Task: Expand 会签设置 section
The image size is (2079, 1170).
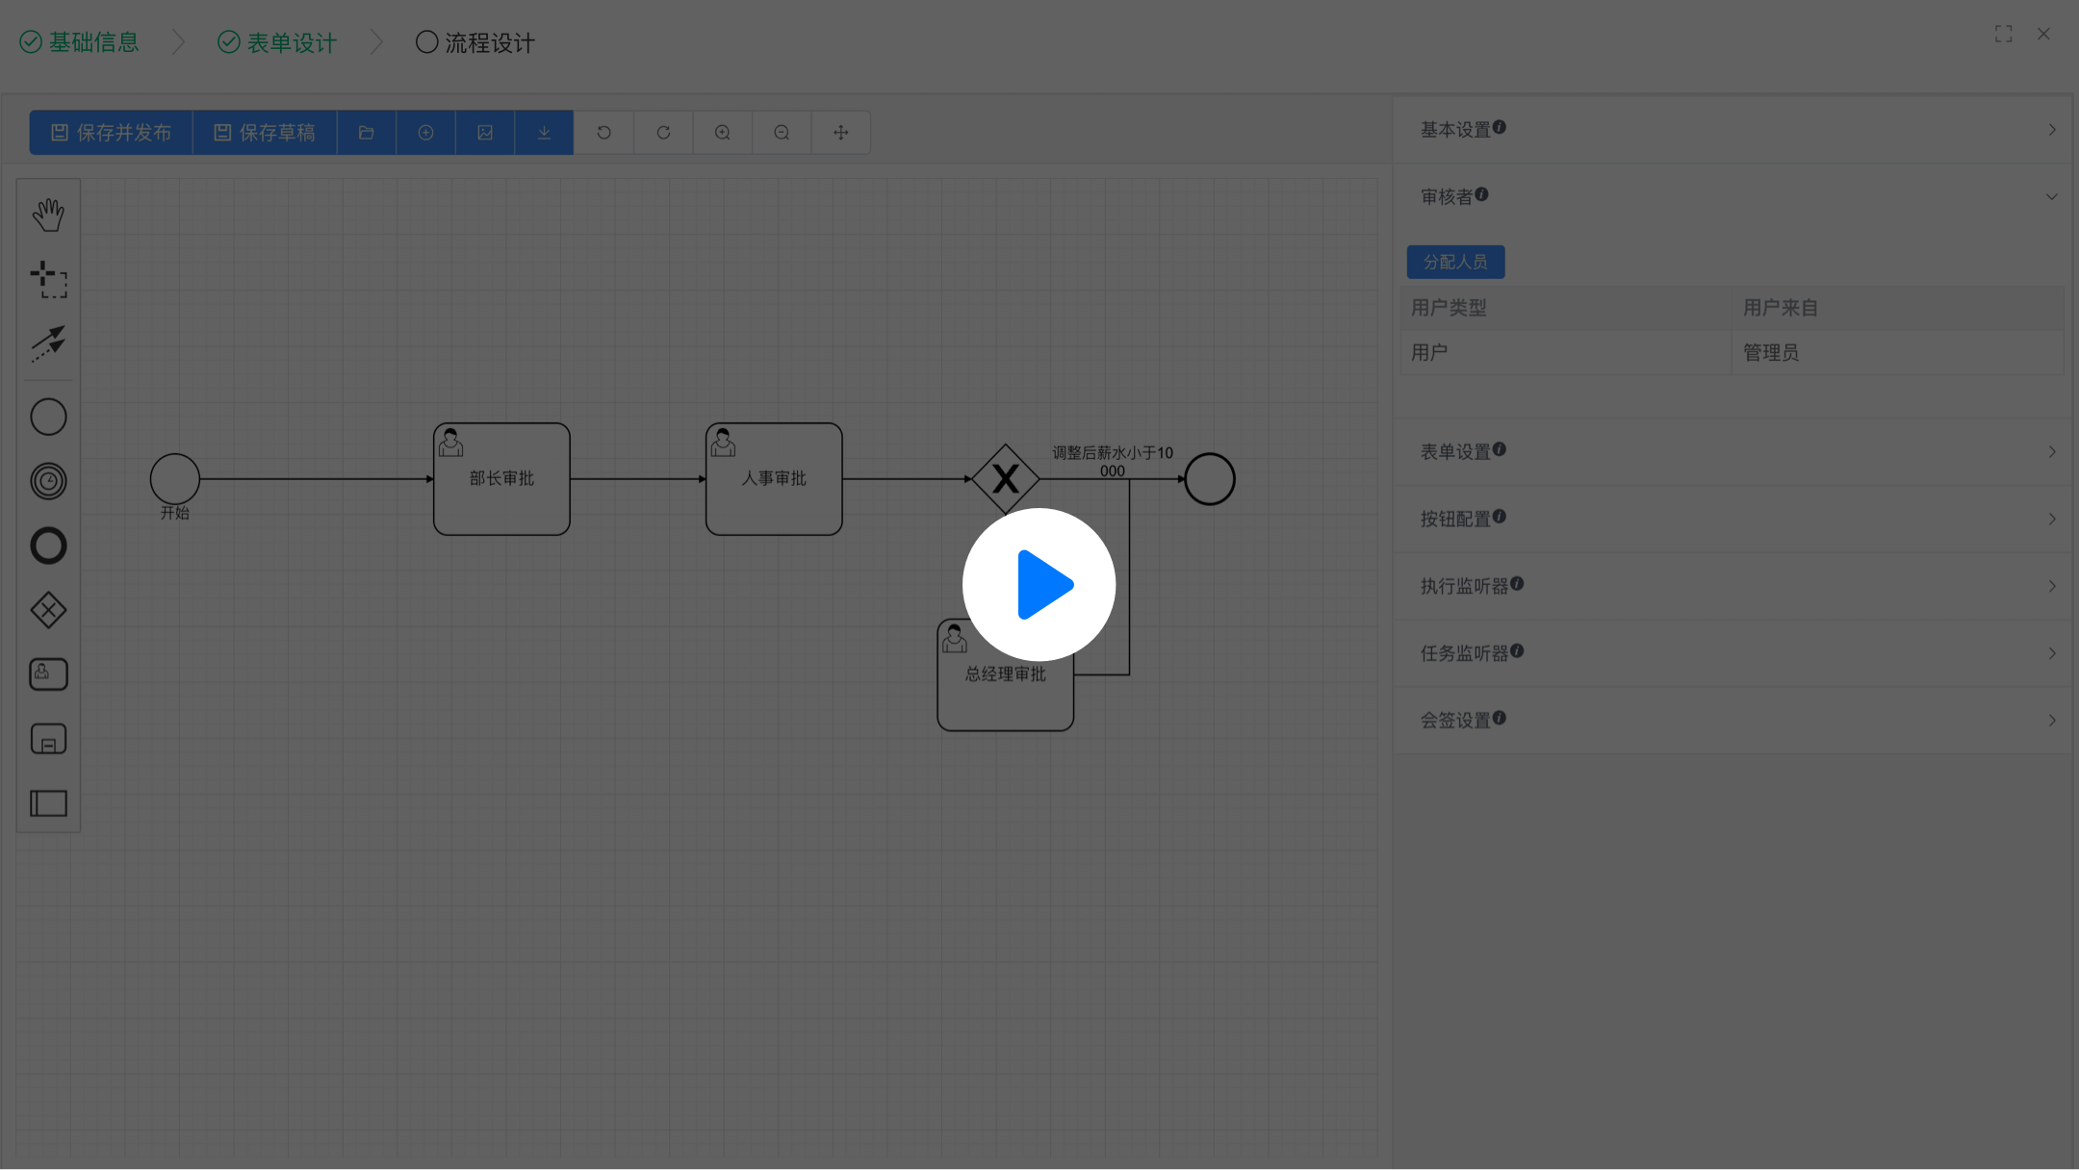Action: (x=1732, y=720)
